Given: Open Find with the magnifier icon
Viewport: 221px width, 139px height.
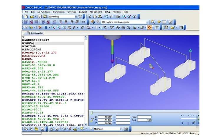Looking at the screenshot, I should click(124, 17).
